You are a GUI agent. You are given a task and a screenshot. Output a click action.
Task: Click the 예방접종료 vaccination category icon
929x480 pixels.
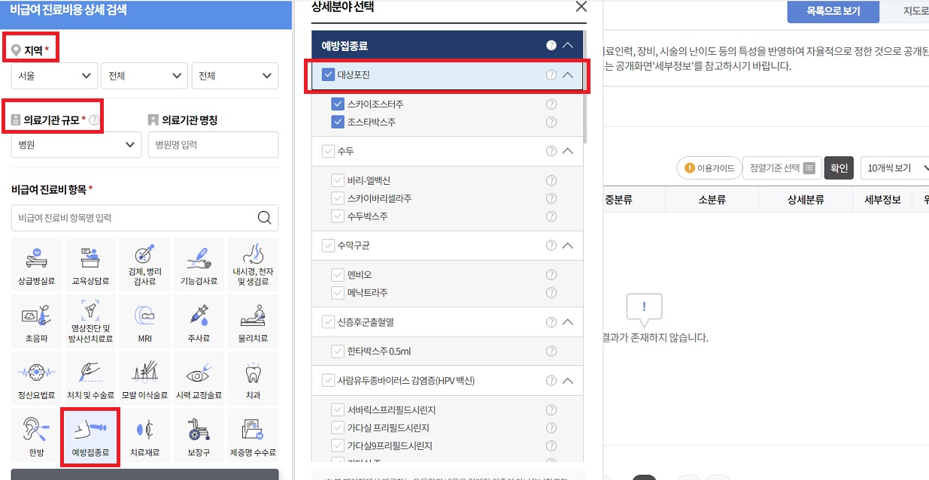(x=90, y=435)
